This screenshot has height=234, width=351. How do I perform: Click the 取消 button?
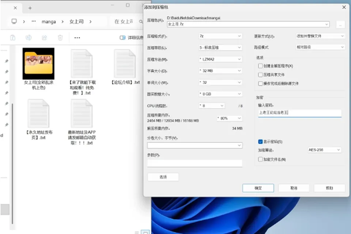point(294,188)
